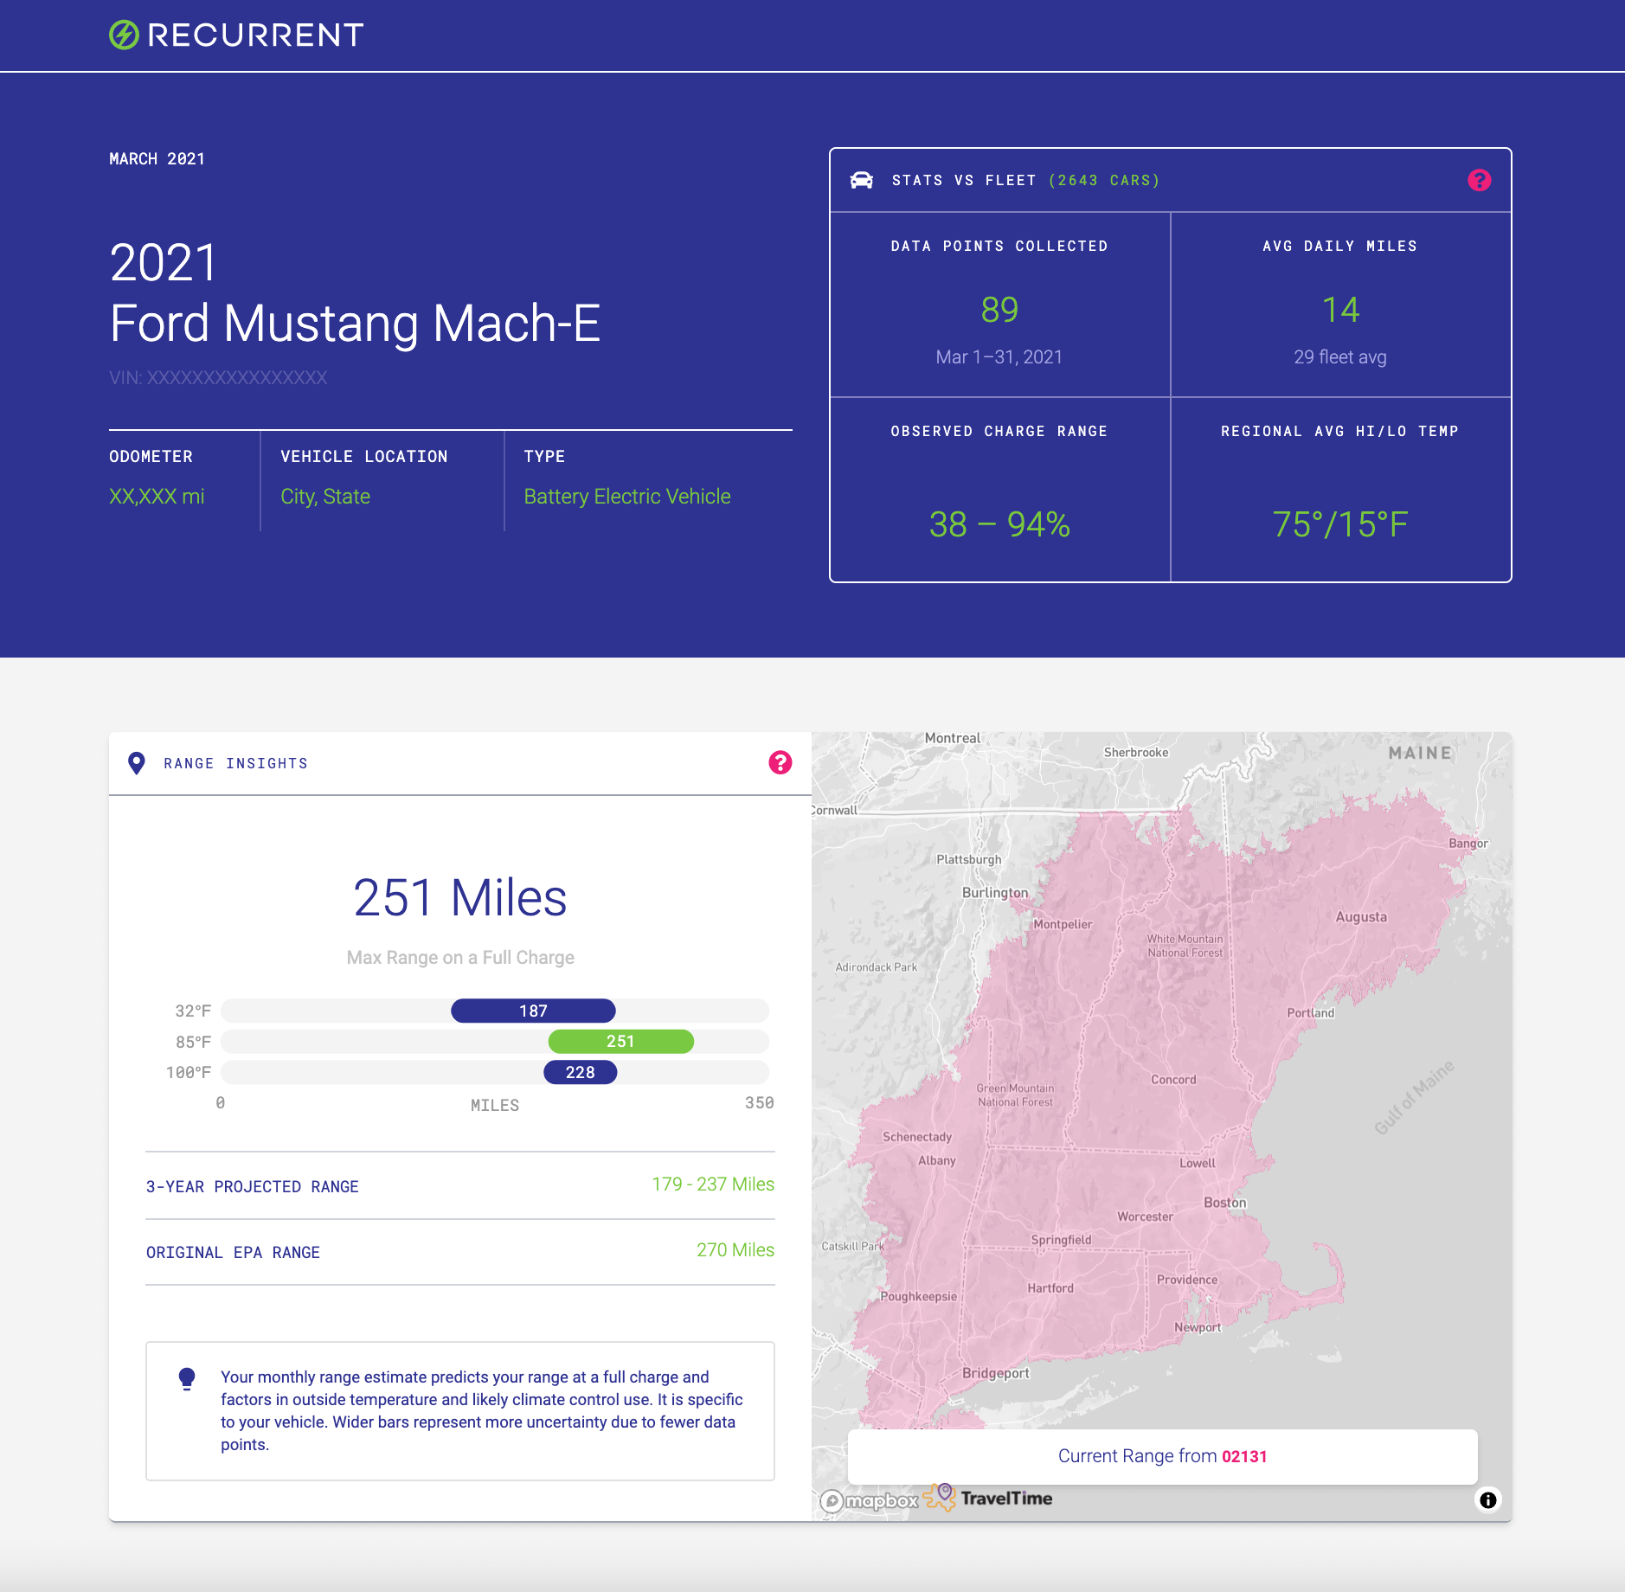
Task: Click the Recurrent lightning bolt logo icon
Action: [124, 35]
